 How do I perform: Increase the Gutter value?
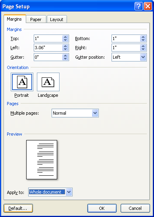[65, 56]
